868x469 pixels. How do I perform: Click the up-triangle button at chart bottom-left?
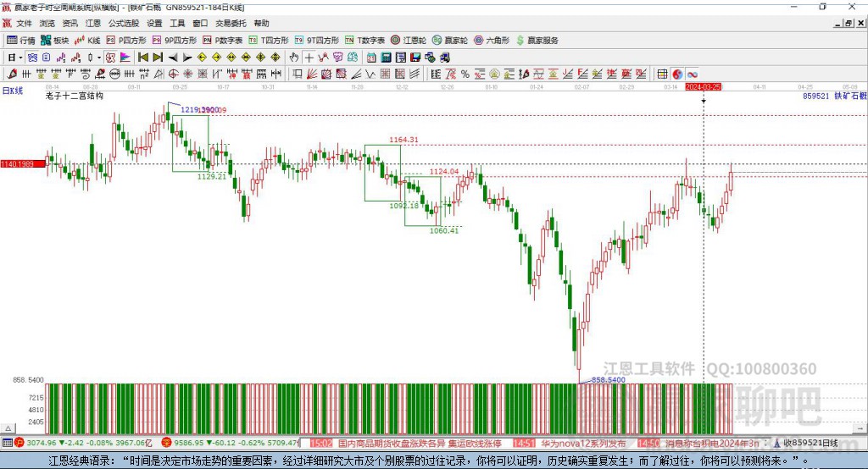click(8, 428)
